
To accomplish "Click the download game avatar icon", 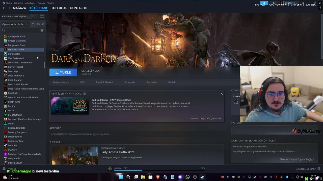I will 110,169.
